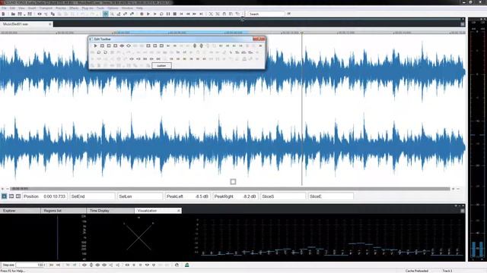Open the View menu
The height and width of the screenshot is (273, 487).
click(x=21, y=8)
